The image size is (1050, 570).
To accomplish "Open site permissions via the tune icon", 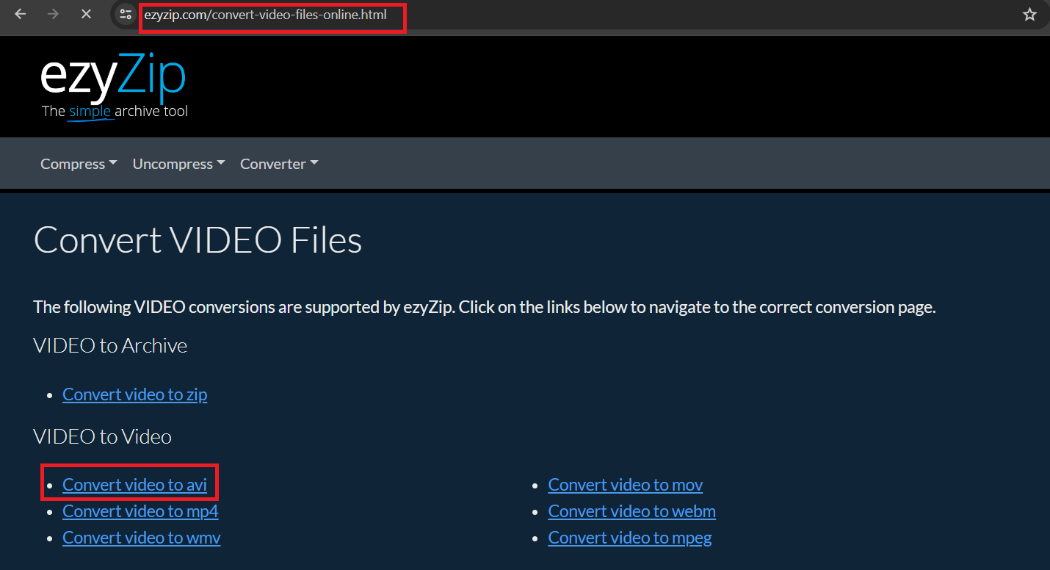I will pyautogui.click(x=124, y=13).
